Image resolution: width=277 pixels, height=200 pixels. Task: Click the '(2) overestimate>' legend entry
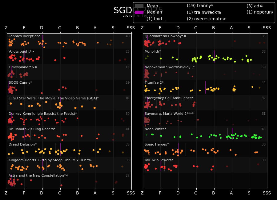206,19
